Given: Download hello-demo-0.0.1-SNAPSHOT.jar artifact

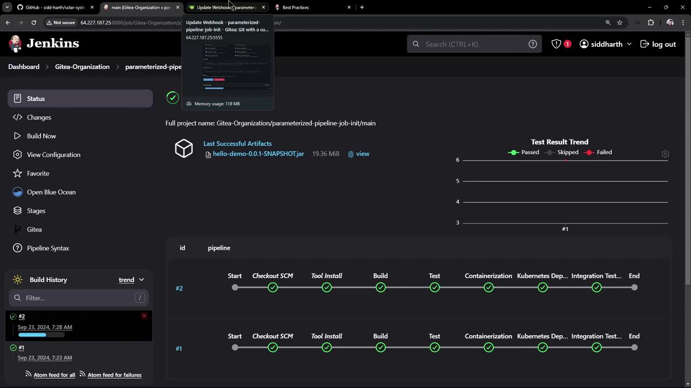Looking at the screenshot, I should click(x=258, y=154).
